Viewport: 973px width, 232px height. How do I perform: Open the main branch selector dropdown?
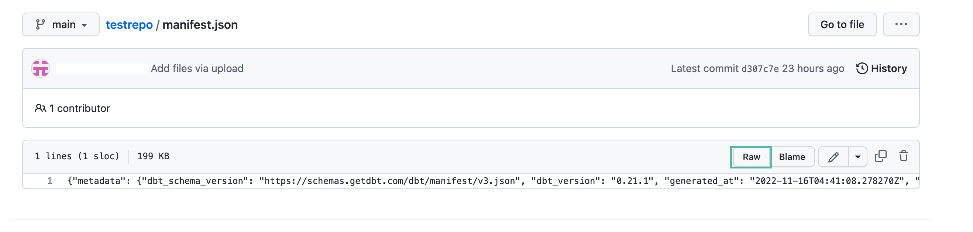click(x=61, y=24)
